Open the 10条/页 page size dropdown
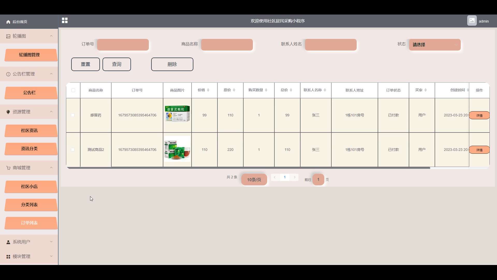This screenshot has width=497, height=280. coord(254,180)
